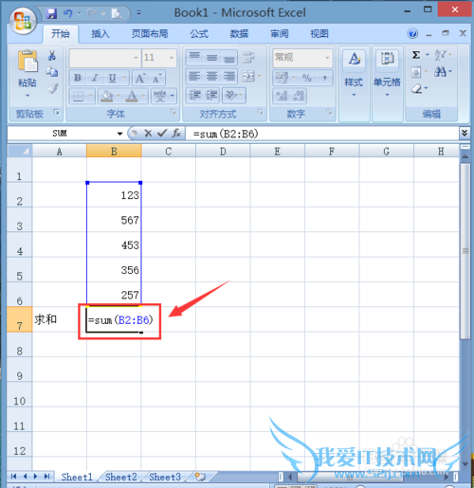The width and height of the screenshot is (474, 488).
Task: Increase font size with large A
Action: pyautogui.click(x=140, y=78)
